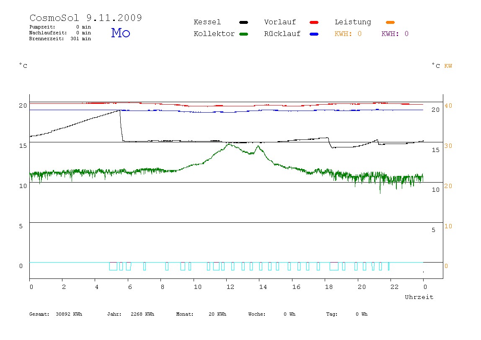Select the "0 min" value beside Pumpzeit
Screen dimensions: 481x340
(x=83, y=27)
